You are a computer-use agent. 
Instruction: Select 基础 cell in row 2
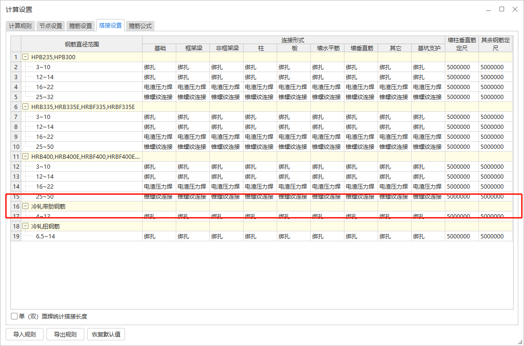coord(159,67)
